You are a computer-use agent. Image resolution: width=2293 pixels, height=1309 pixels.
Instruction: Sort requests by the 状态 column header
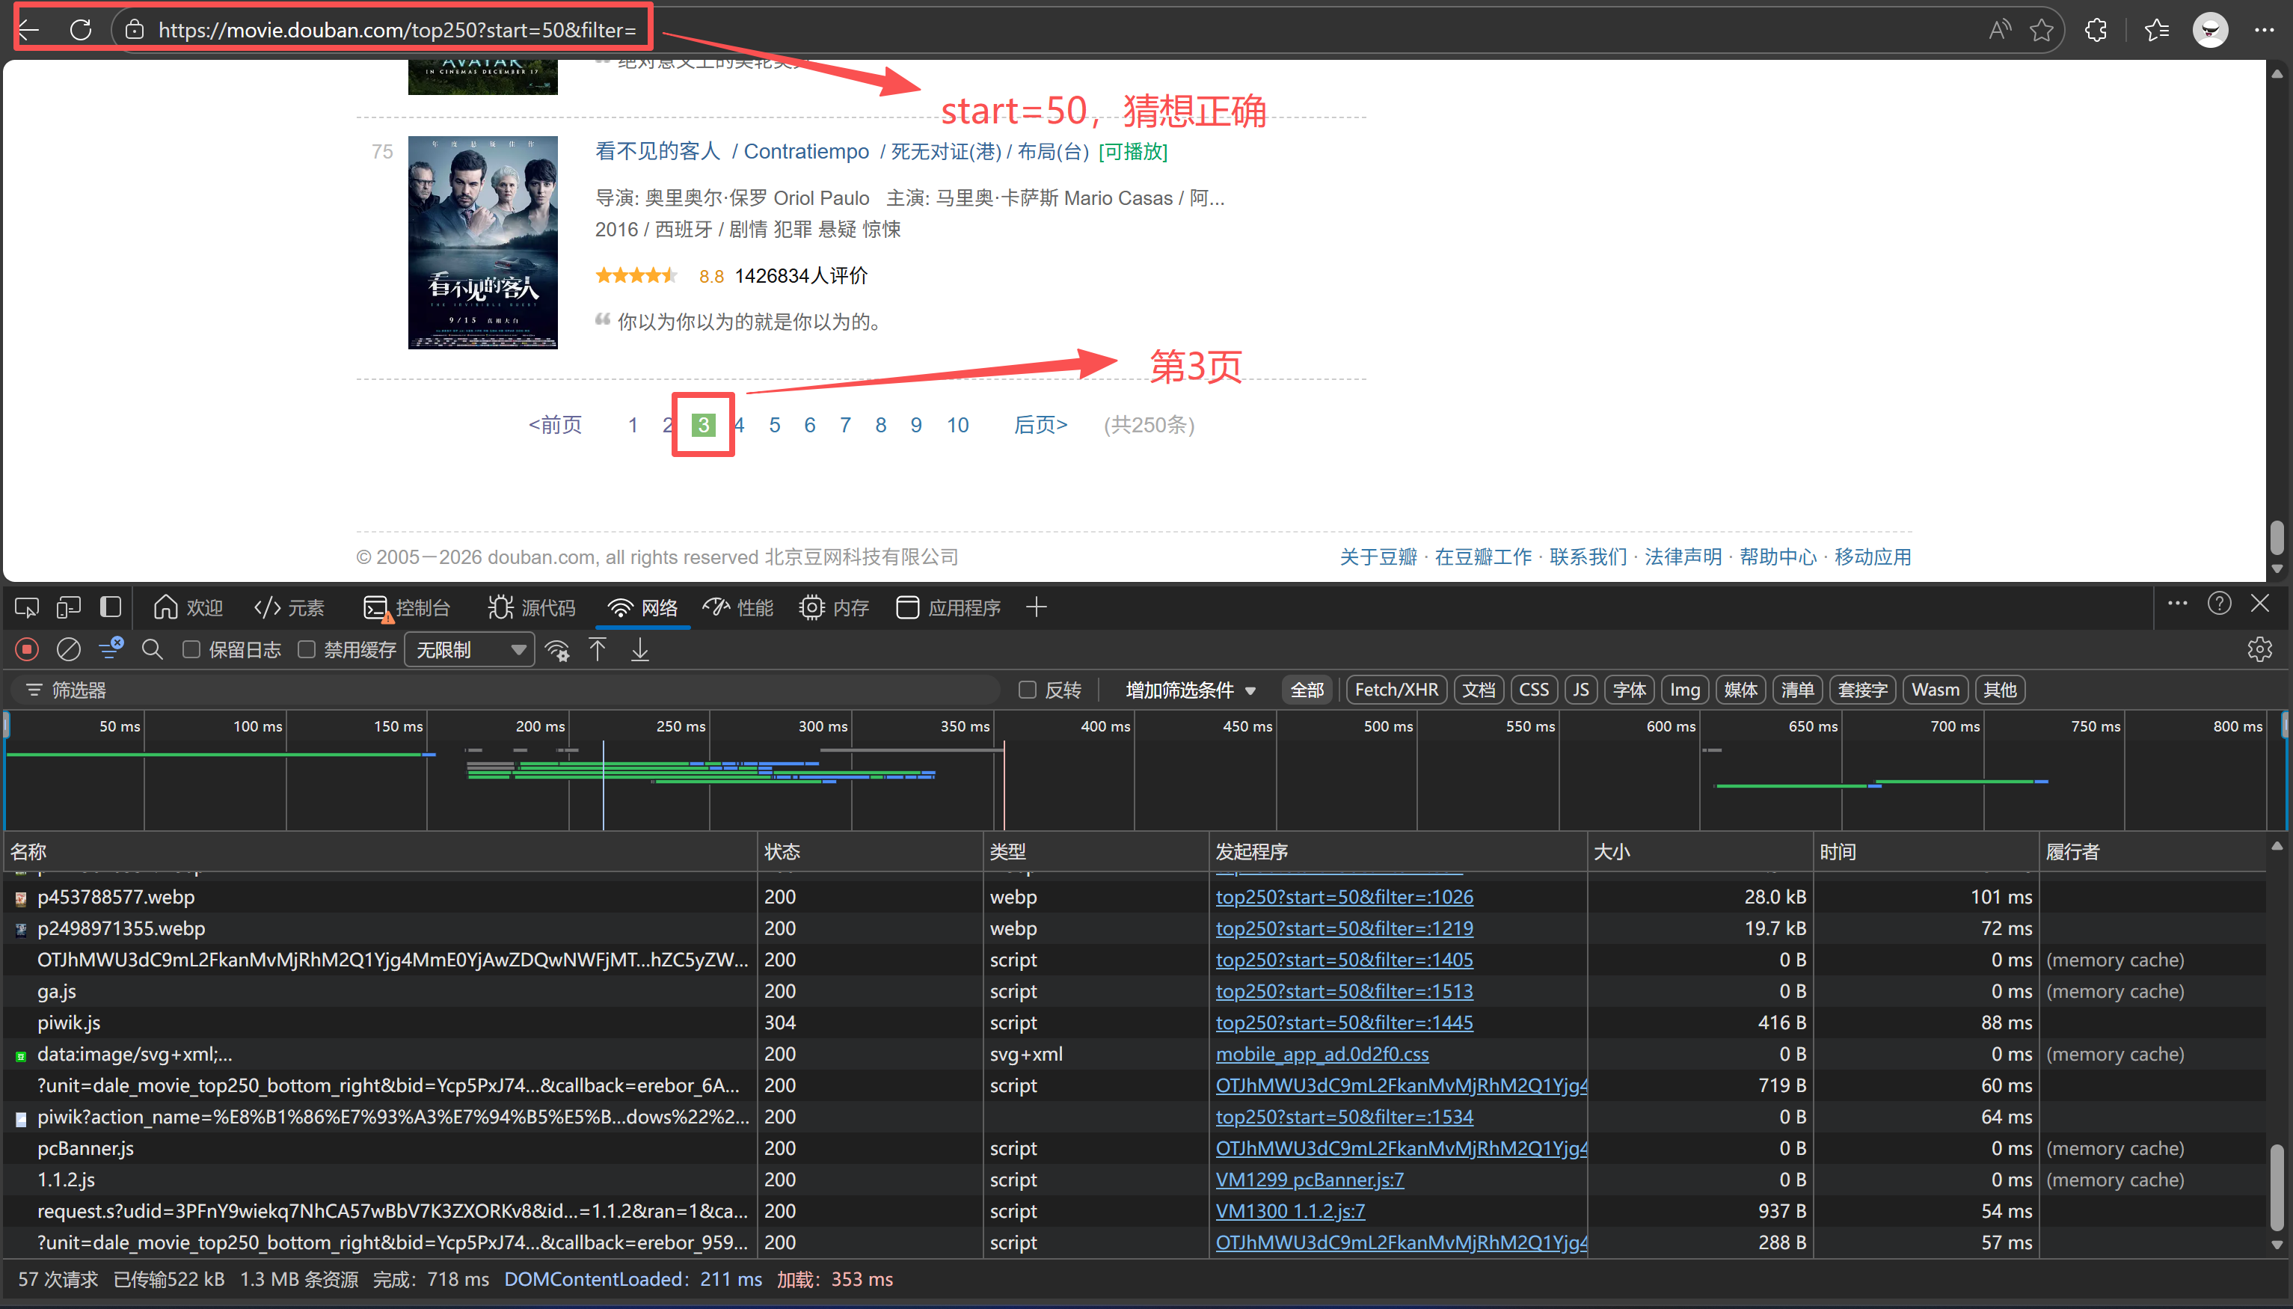[x=870, y=851]
